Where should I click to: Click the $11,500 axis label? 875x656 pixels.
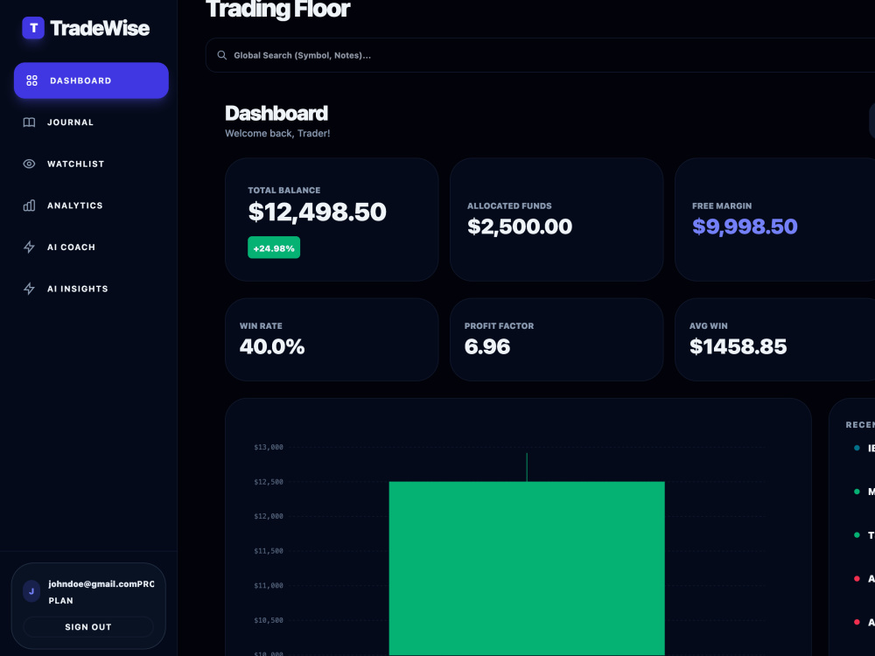point(269,551)
